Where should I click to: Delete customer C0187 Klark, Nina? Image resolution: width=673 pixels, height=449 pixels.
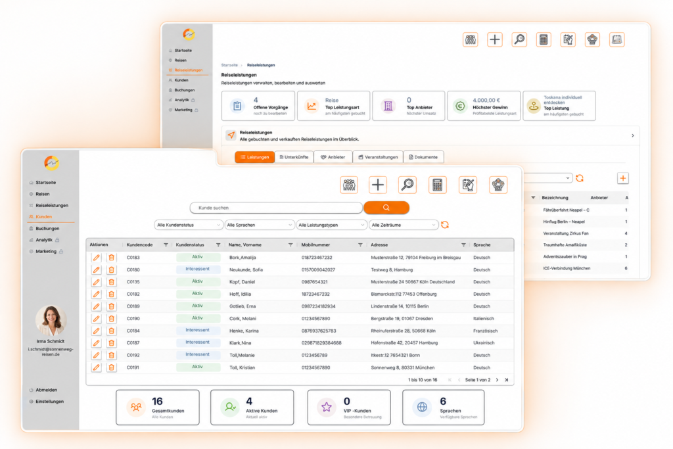111,343
